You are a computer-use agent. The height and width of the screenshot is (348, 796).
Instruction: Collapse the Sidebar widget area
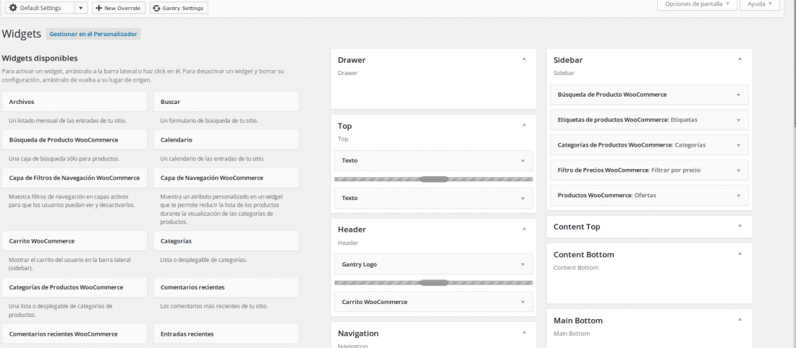740,59
